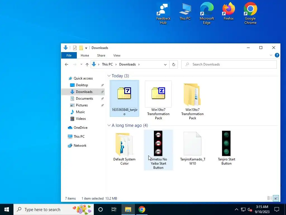
Task: Click the File Explorer taskbar button
Action: tap(128, 209)
